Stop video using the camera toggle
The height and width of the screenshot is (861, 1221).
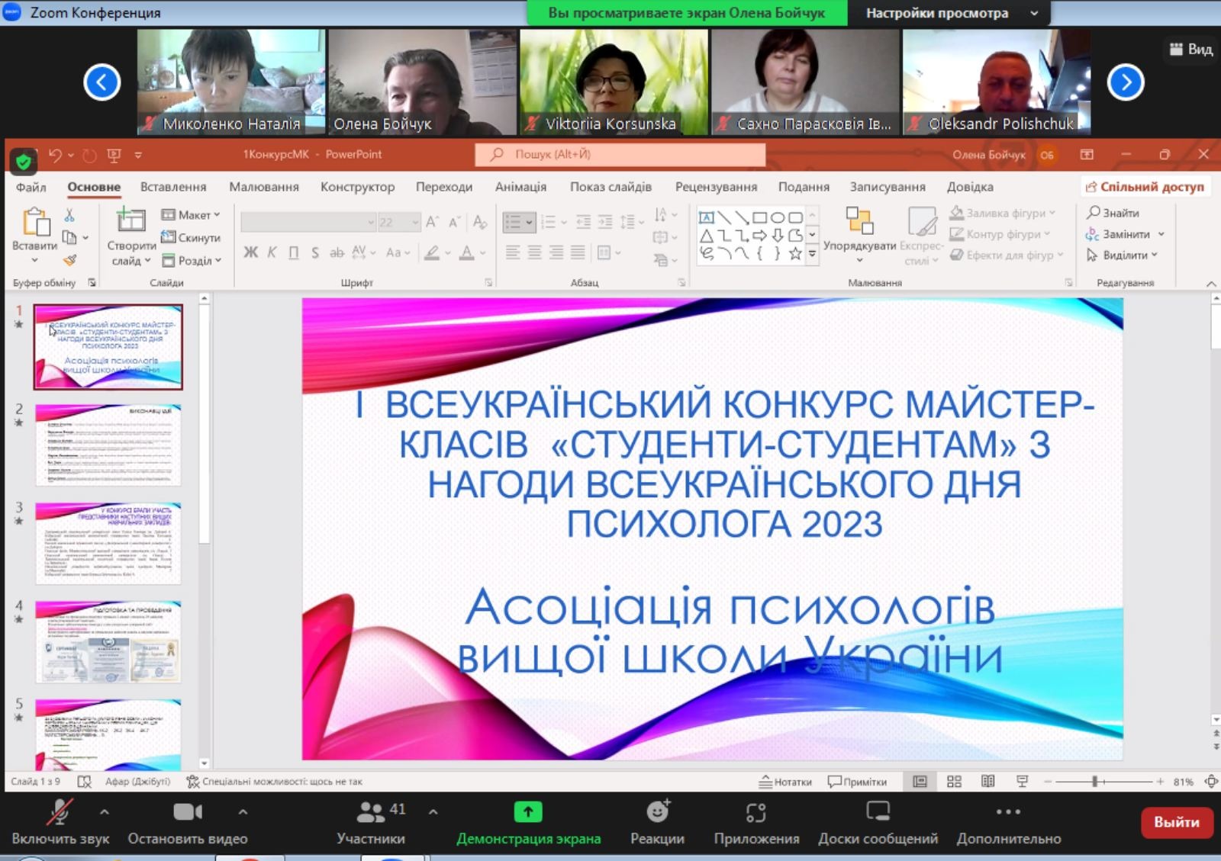click(x=187, y=813)
